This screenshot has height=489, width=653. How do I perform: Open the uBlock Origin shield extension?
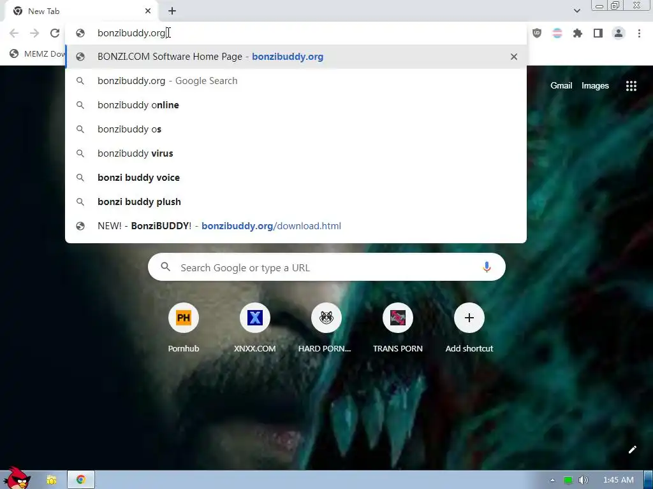pyautogui.click(x=537, y=33)
